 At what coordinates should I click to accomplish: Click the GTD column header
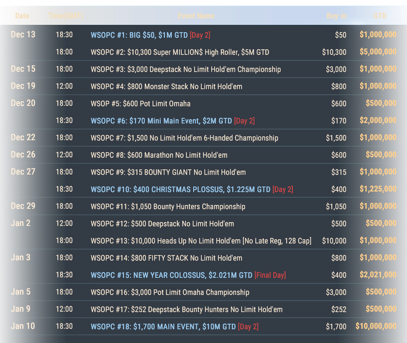point(380,16)
